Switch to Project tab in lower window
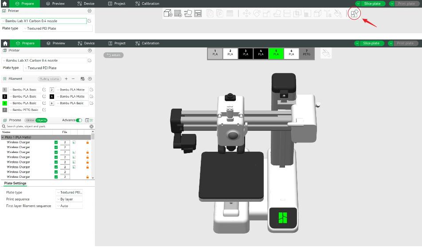 coord(117,43)
